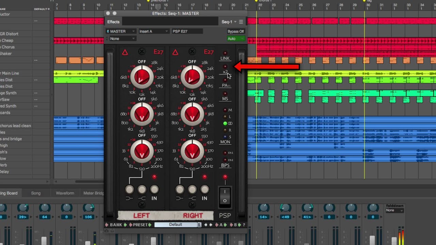Toggle BPS bypass for Ch2
This screenshot has width=436, height=245.
[x=225, y=160]
